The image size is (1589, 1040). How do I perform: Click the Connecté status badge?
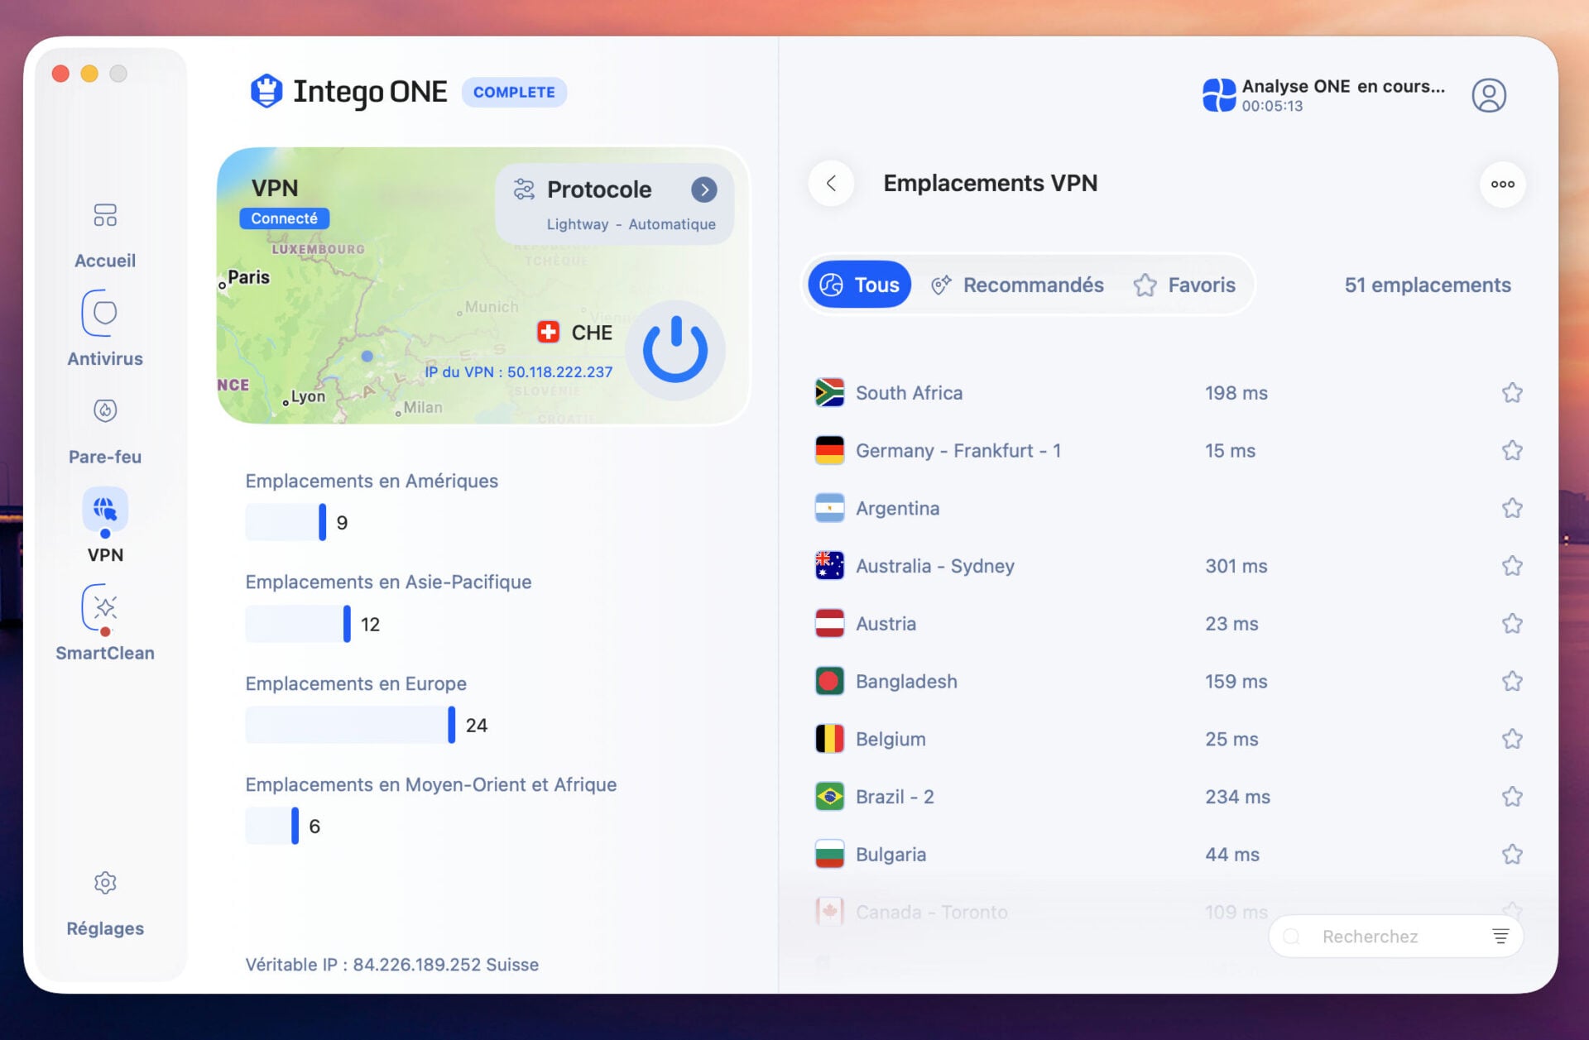(284, 218)
